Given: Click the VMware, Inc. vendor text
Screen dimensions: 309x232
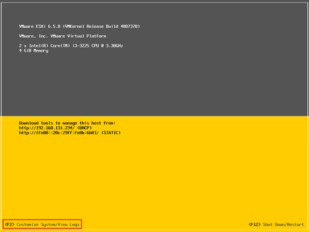Looking at the screenshot, I should click(33, 36).
